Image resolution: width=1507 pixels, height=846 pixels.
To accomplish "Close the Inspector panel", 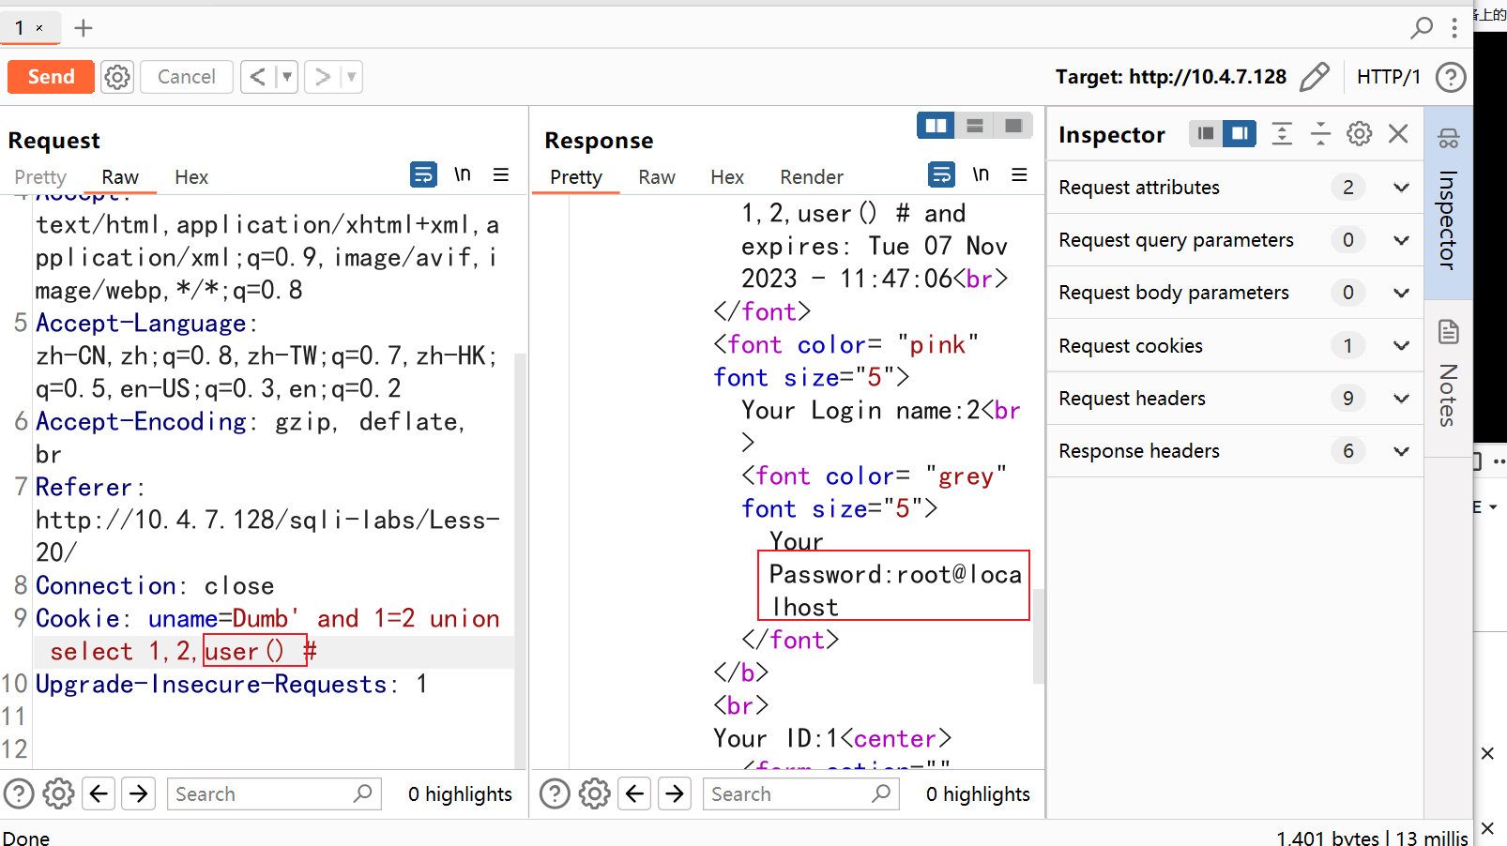I will click(x=1398, y=134).
